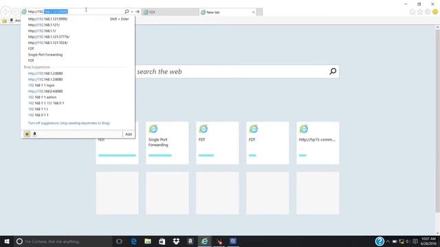Image resolution: width=440 pixels, height=247 pixels.
Task: Show hidden system tray icons chevron
Action: tap(388, 242)
